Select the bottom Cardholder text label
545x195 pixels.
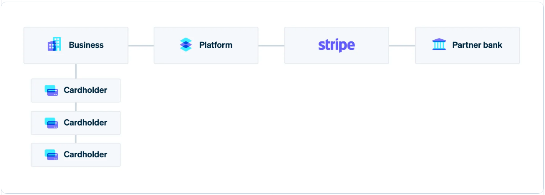tap(85, 154)
